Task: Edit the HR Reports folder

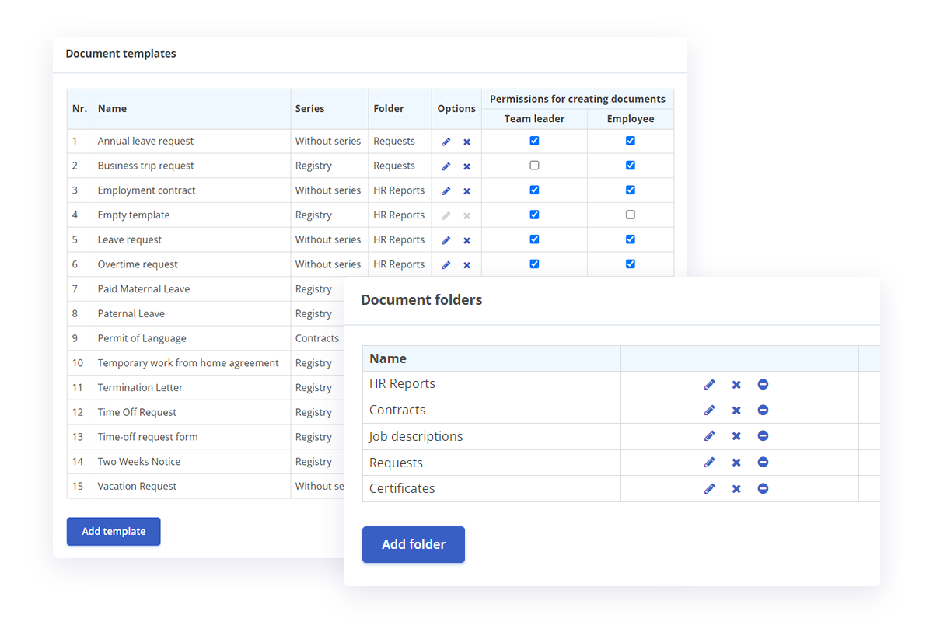Action: point(709,384)
